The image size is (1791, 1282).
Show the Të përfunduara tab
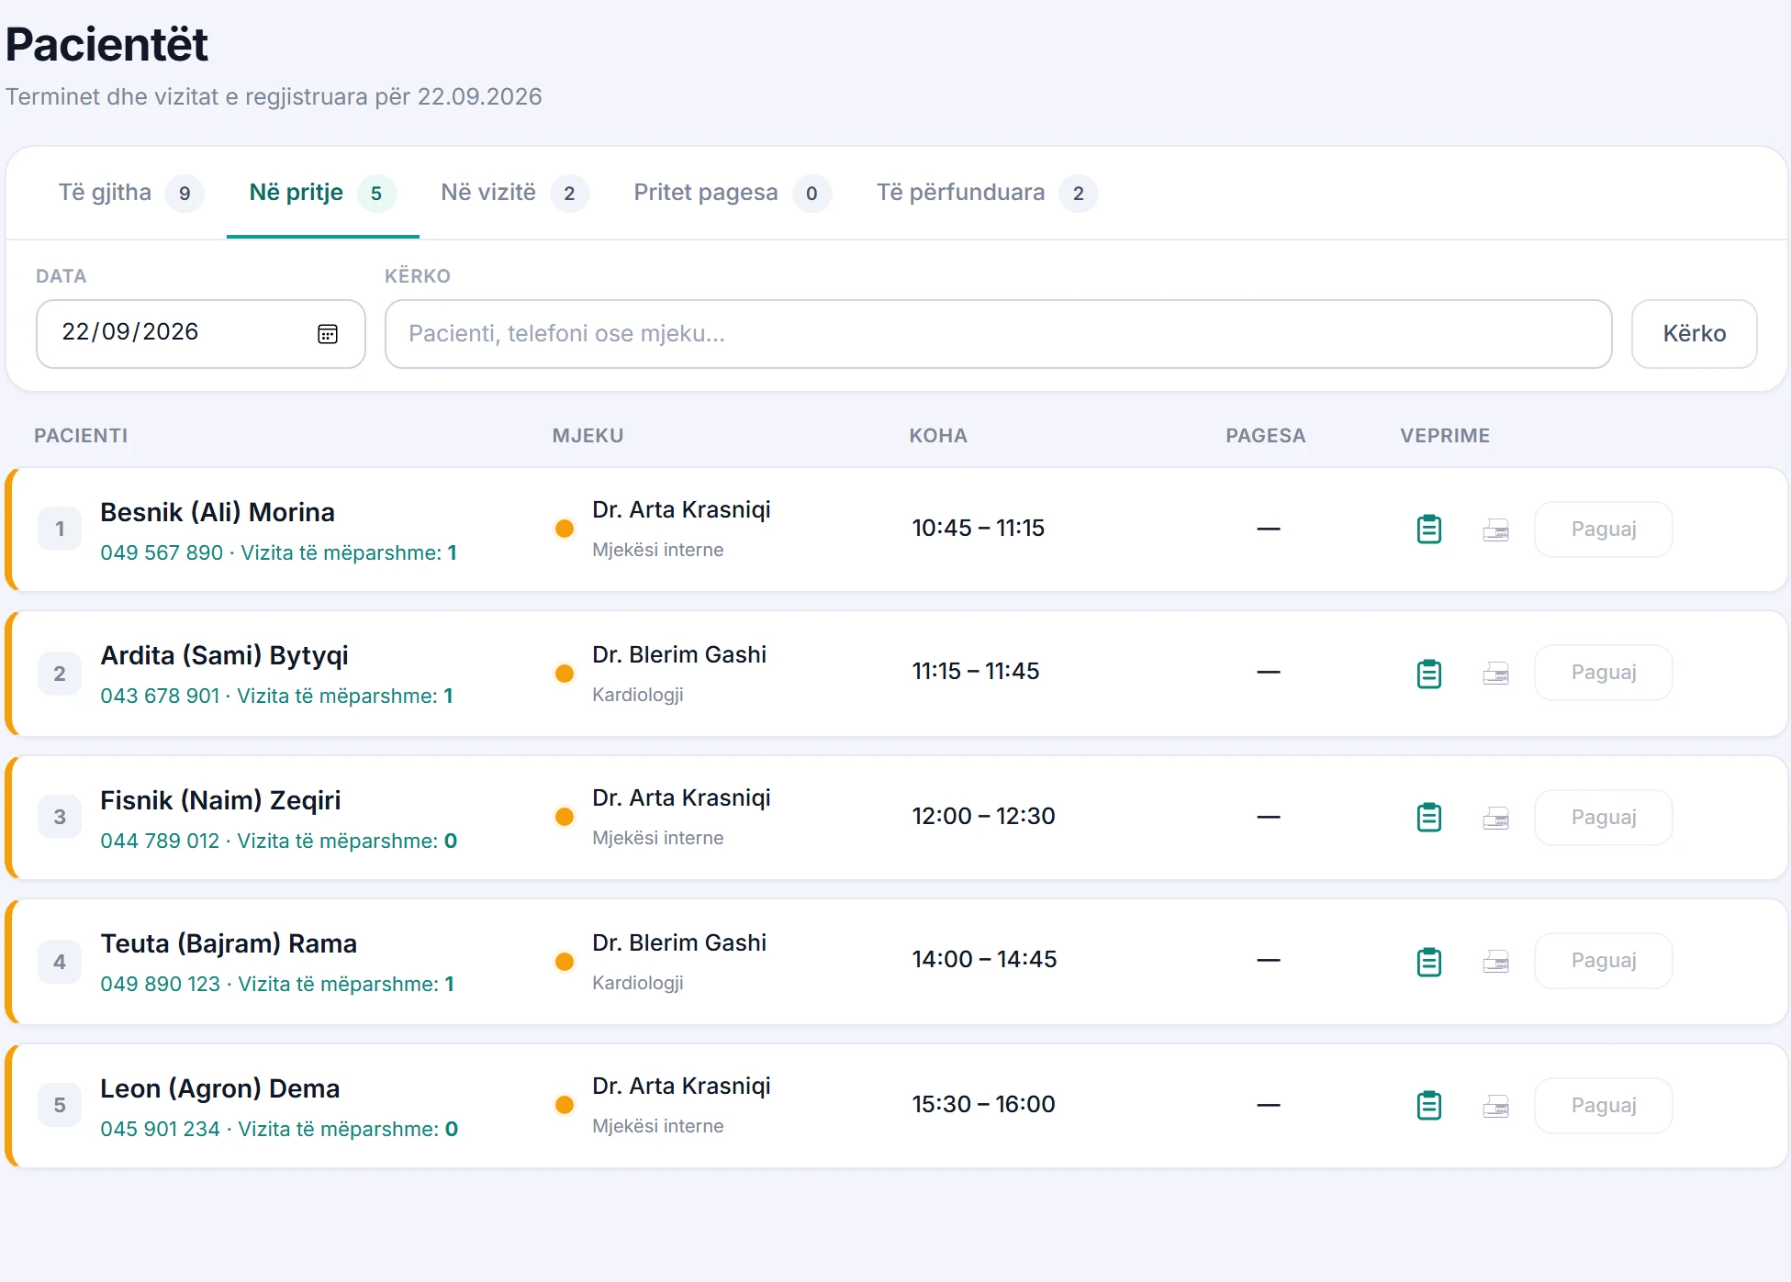(987, 193)
